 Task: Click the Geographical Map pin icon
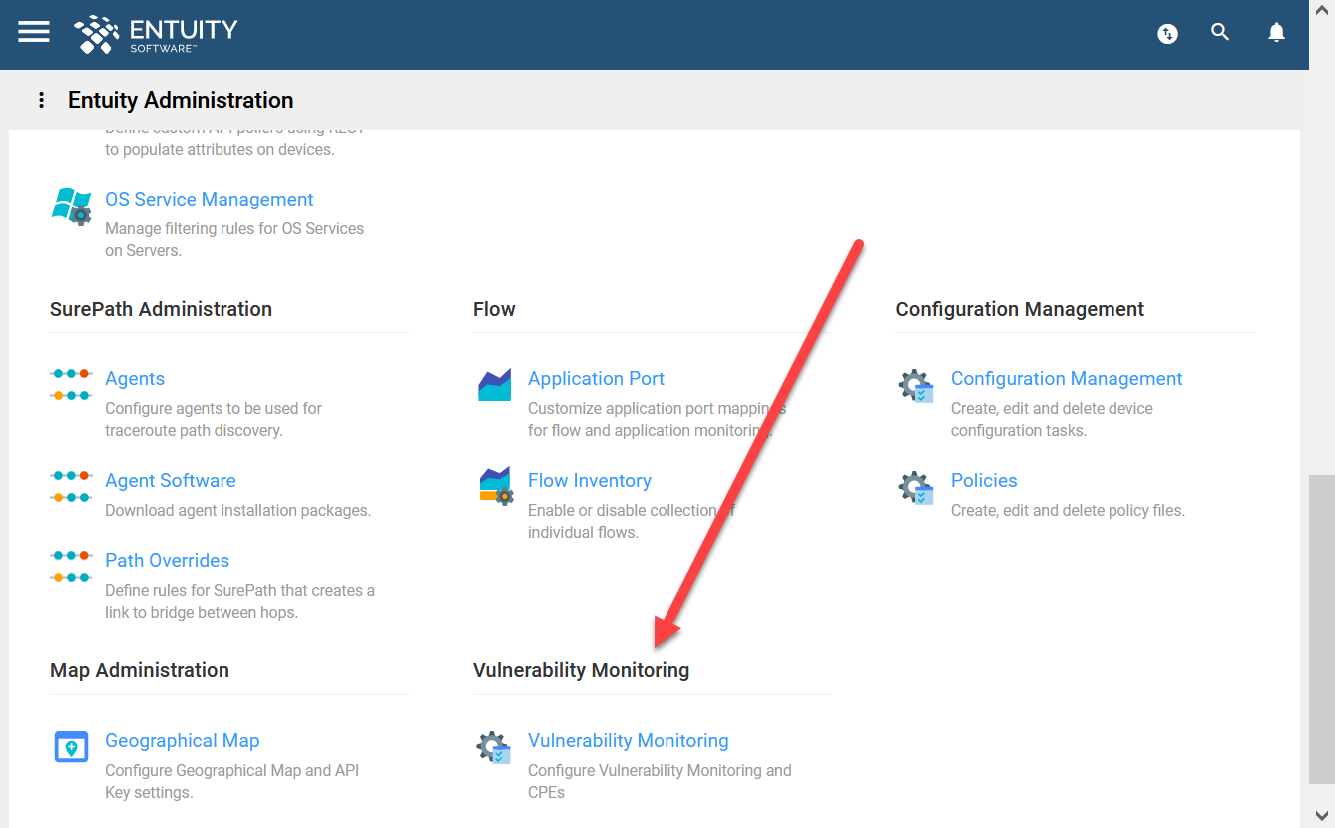coord(71,746)
